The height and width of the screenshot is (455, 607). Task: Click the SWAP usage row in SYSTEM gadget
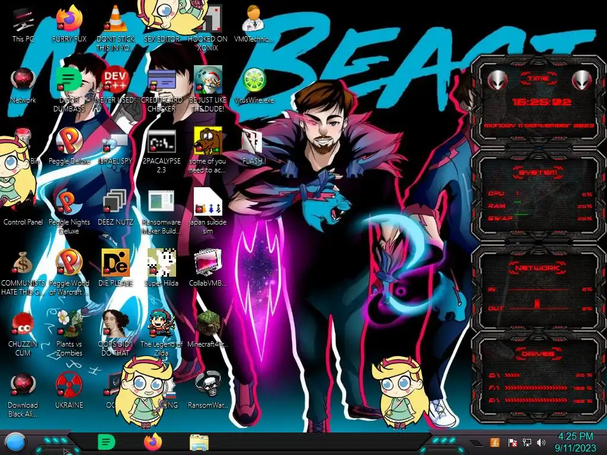pyautogui.click(x=541, y=218)
